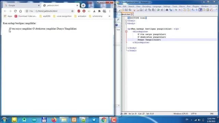Open Chrome three-dot menu
Viewport: 219px width, 123px height.
point(110,11)
